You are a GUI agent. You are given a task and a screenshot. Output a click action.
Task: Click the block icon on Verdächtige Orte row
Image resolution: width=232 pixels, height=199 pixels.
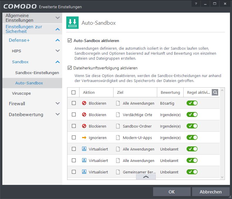tap(84, 115)
